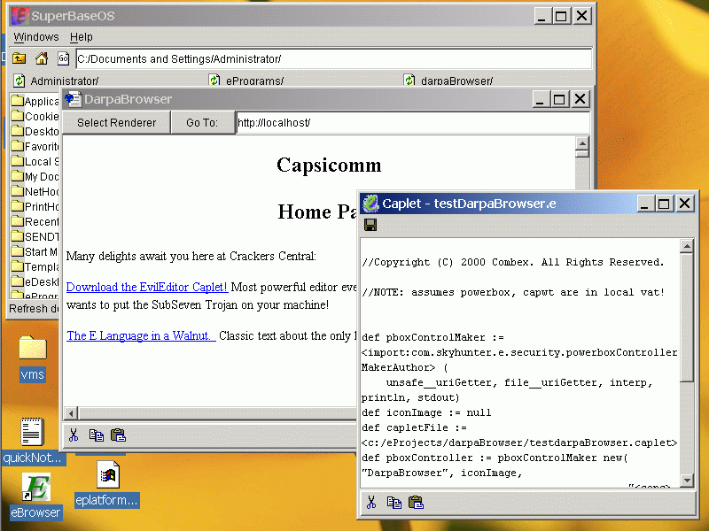
Task: Click the paste icon in the Caplet window
Action: (x=416, y=503)
